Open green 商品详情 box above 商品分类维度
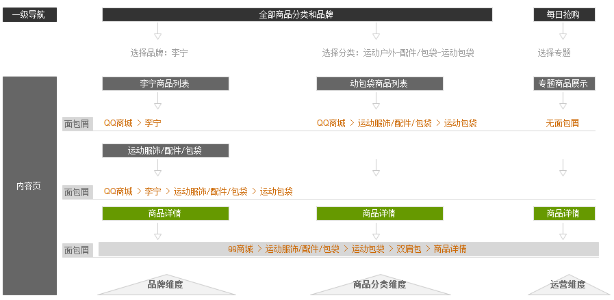The width and height of the screenshot is (614, 300). point(379,214)
